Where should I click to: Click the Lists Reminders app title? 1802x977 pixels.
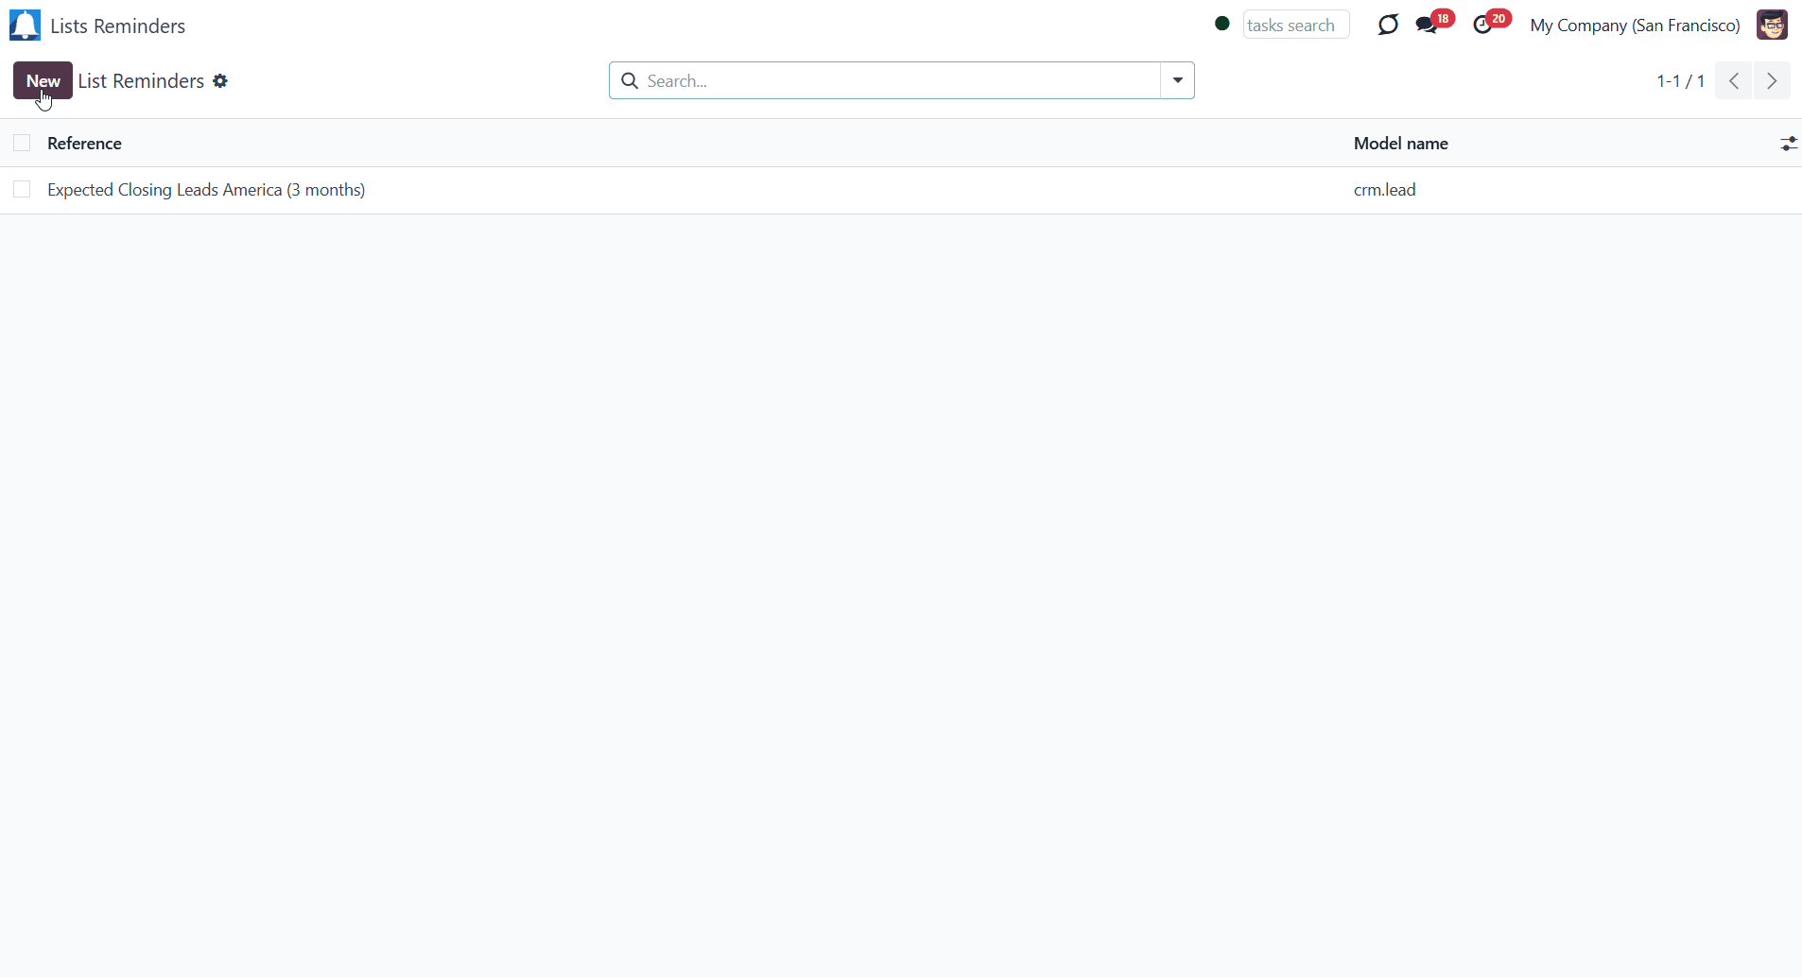pos(118,26)
